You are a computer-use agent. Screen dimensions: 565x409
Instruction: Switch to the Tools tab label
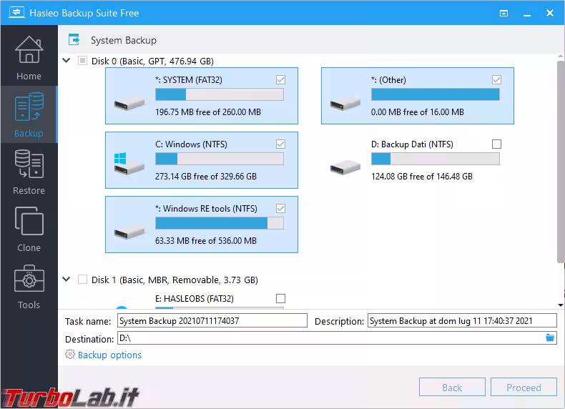pos(29,305)
